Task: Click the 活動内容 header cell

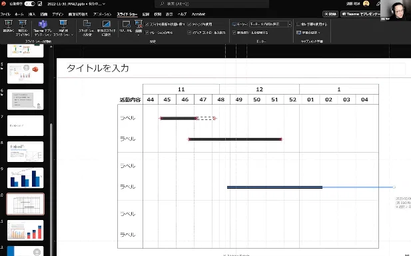Action: [x=130, y=100]
